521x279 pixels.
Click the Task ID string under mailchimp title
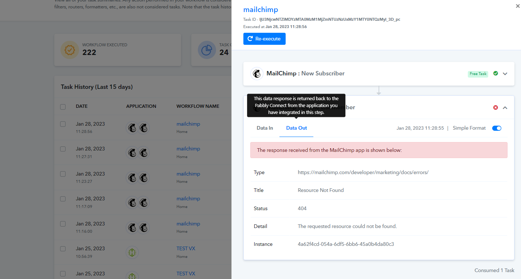click(330, 19)
